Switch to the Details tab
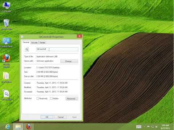Viewport: 174px width, 130px height. tap(42, 43)
